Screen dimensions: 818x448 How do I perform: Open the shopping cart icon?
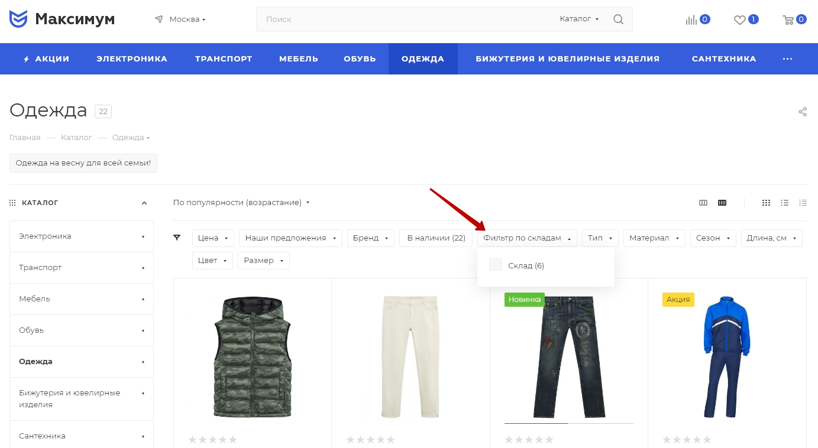(788, 20)
